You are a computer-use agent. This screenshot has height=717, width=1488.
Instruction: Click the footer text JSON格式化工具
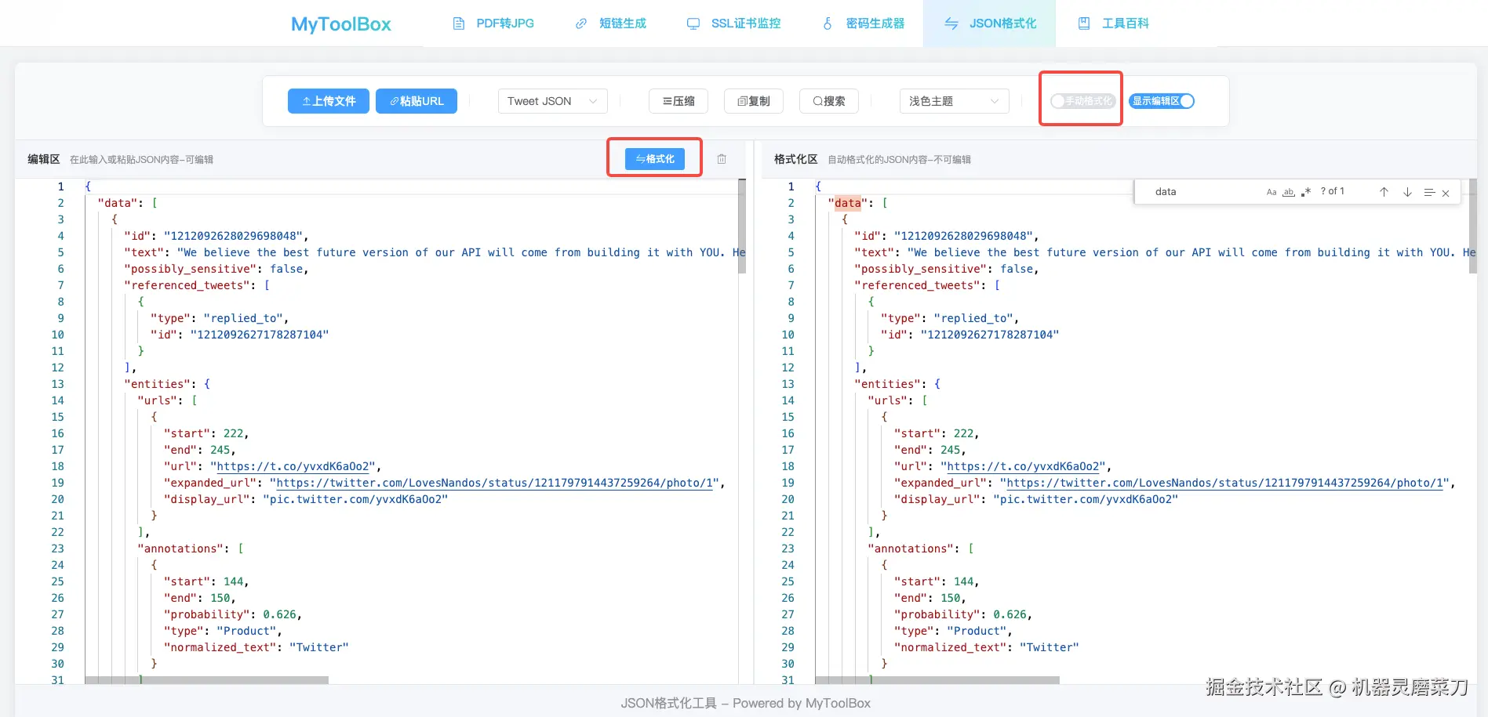point(669,703)
